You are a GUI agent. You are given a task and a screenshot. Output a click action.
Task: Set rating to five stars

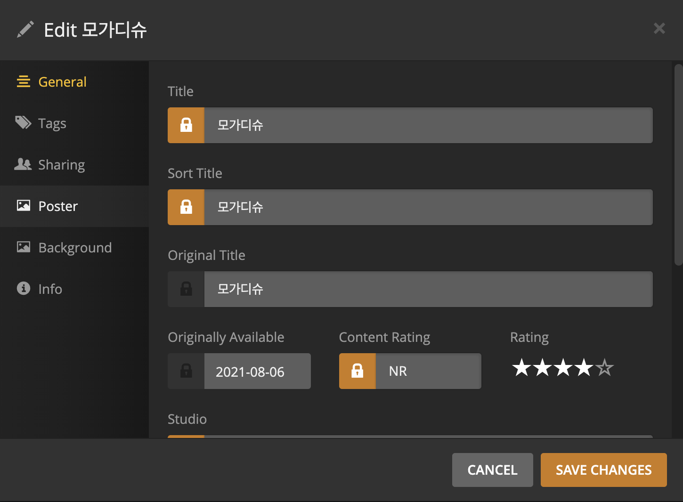pos(605,368)
